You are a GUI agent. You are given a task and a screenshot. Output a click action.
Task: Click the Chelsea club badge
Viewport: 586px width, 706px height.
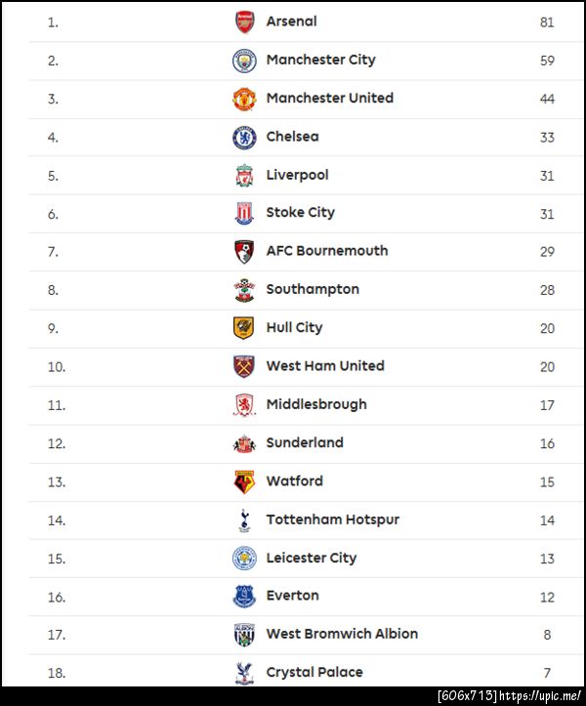pos(244,138)
